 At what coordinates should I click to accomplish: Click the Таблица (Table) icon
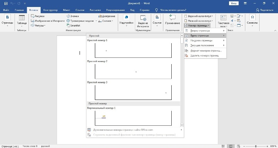pyautogui.click(x=22, y=20)
